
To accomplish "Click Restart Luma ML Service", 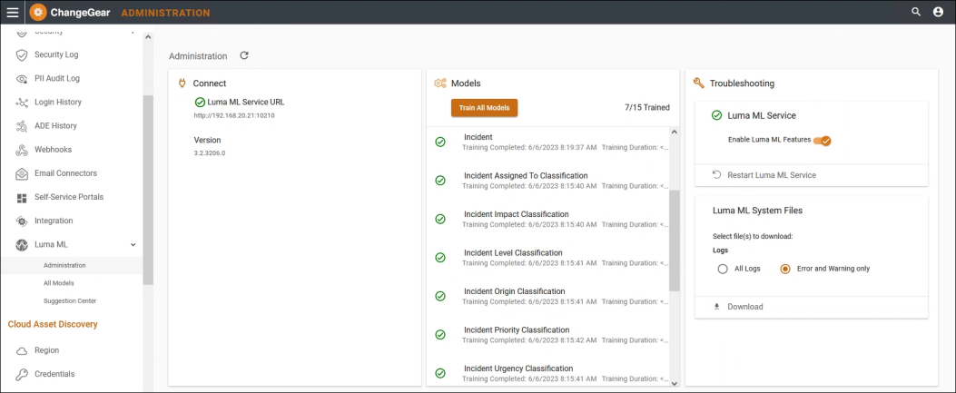I will point(772,175).
